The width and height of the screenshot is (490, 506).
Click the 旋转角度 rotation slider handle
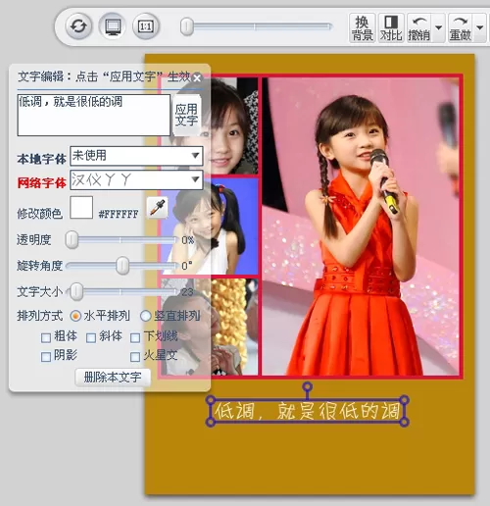pyautogui.click(x=122, y=265)
